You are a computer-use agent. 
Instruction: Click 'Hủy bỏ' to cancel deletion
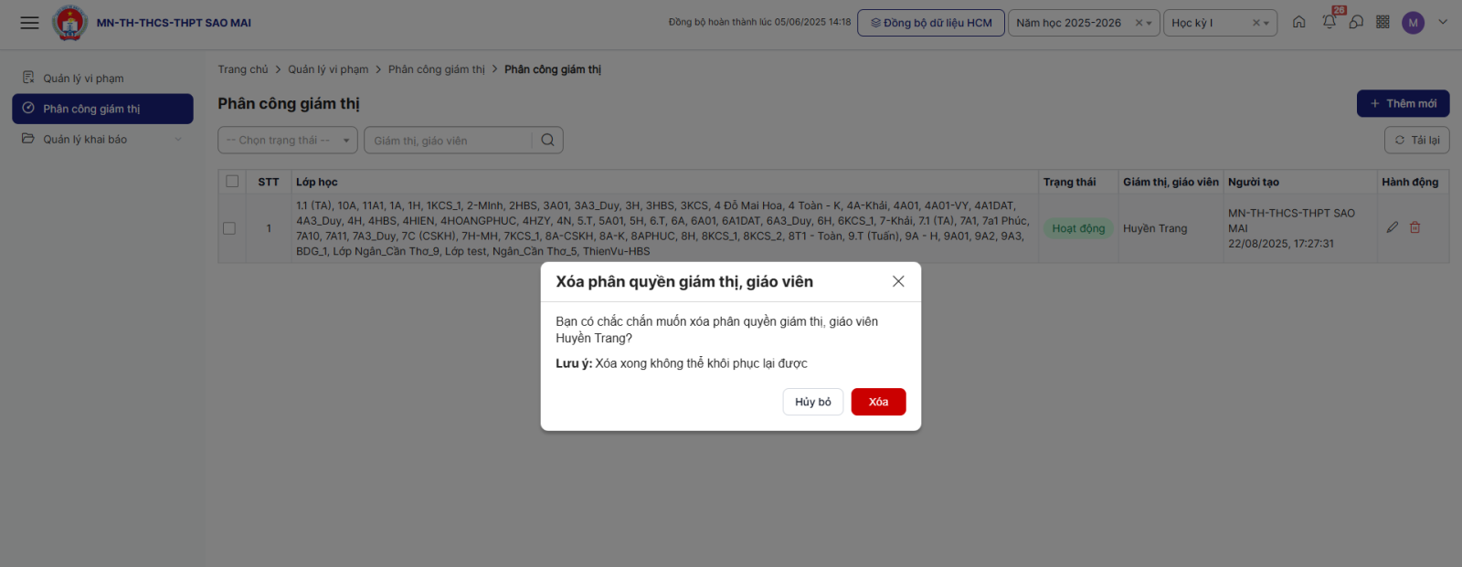[x=812, y=402]
